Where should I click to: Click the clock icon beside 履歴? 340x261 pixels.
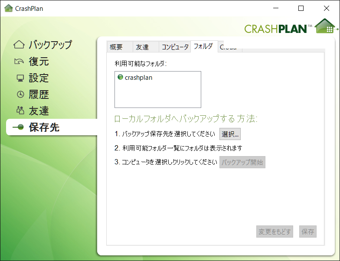coord(20,95)
